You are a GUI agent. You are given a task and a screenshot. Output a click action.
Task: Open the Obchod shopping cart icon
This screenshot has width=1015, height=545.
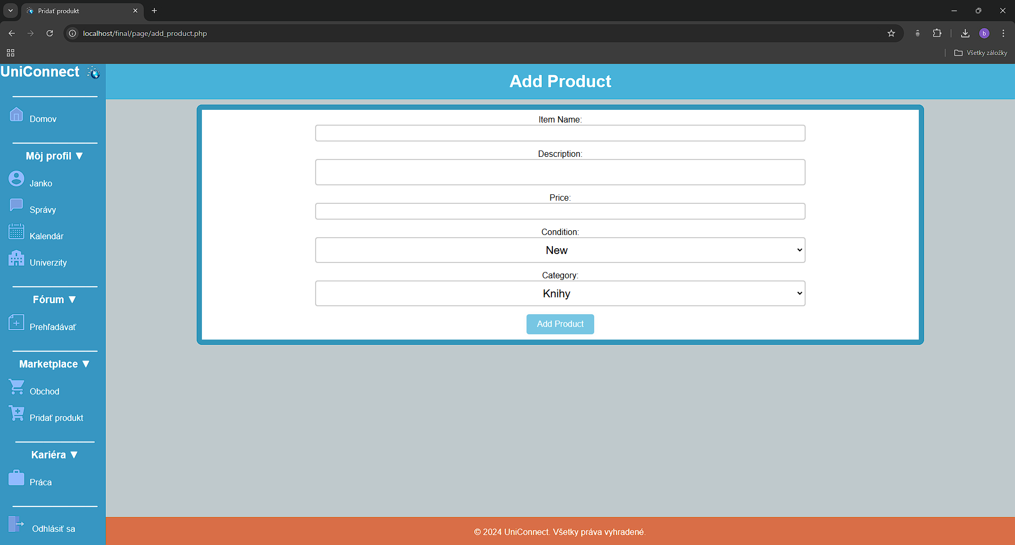(16, 387)
